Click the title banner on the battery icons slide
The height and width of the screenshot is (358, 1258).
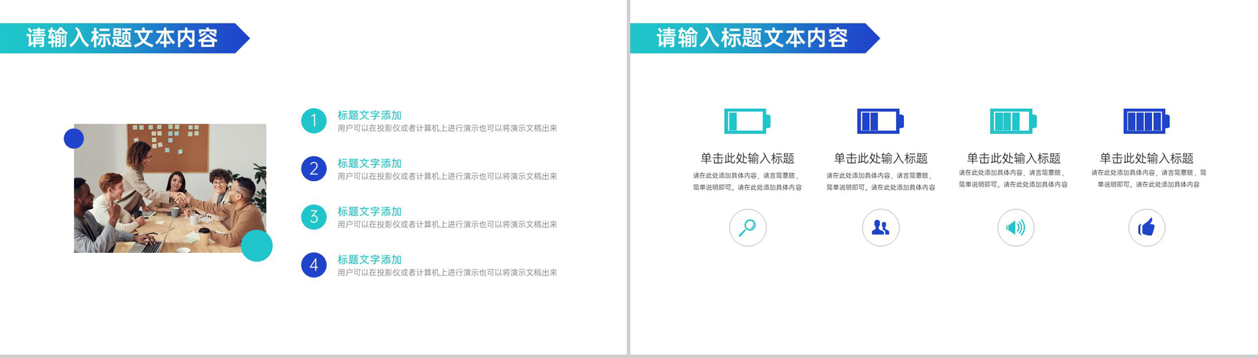[752, 38]
